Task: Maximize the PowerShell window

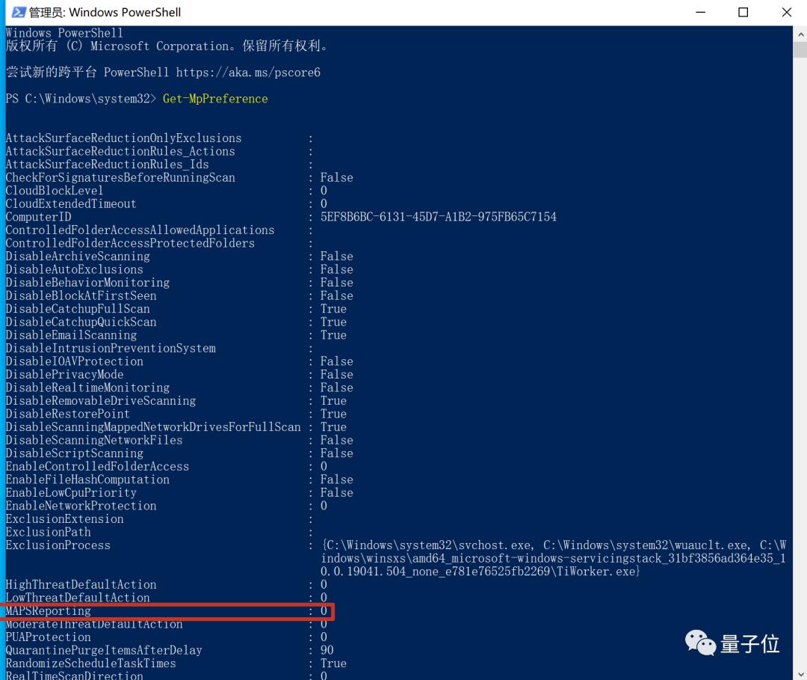Action: click(x=743, y=12)
